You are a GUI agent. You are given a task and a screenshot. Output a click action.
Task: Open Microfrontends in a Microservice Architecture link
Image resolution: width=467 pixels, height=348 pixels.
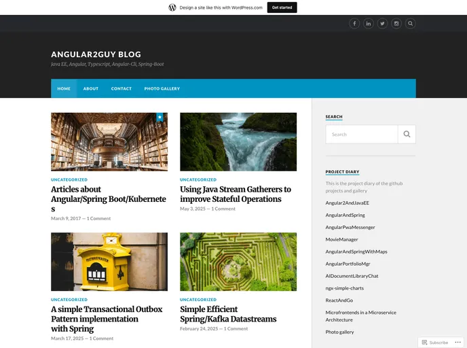(360, 316)
